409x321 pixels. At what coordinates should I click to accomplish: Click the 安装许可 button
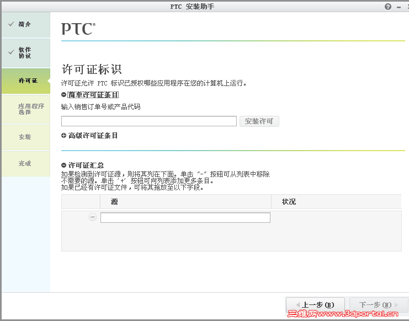(x=259, y=121)
